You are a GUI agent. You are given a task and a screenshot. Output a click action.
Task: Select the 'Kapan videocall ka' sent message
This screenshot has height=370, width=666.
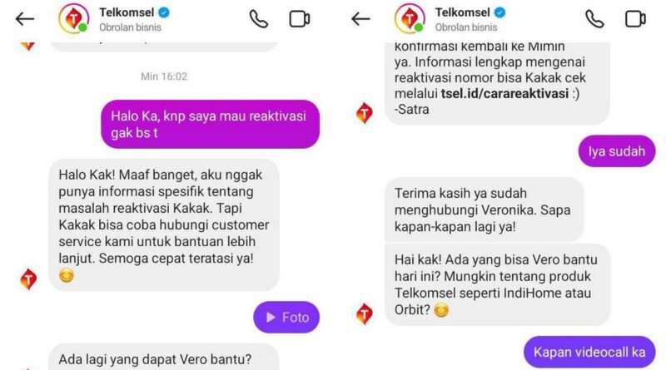(589, 353)
